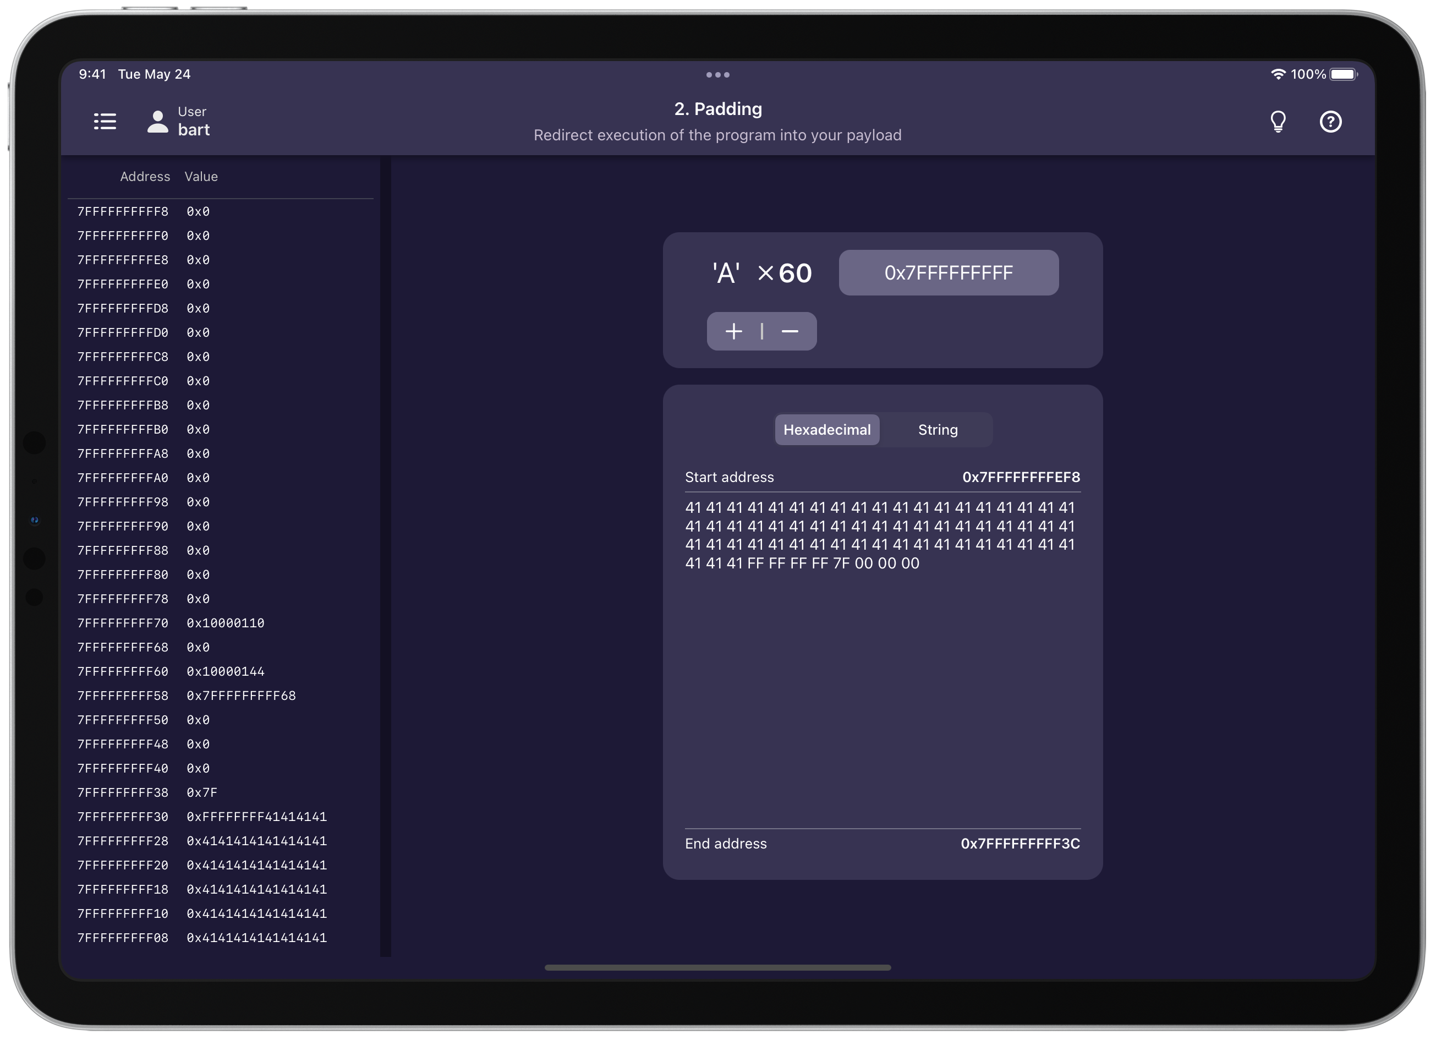Viewport: 1436px width, 1040px height.
Task: Increase padding count with plus
Action: pos(734,331)
